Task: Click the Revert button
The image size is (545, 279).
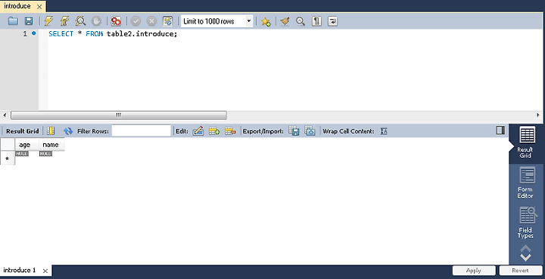Action: (520, 271)
